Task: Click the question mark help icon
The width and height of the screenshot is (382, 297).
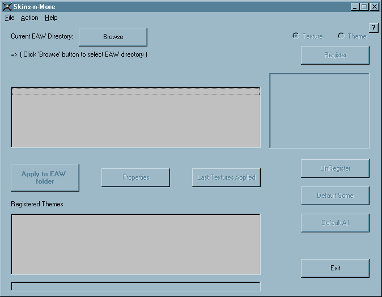Action: pos(373,28)
